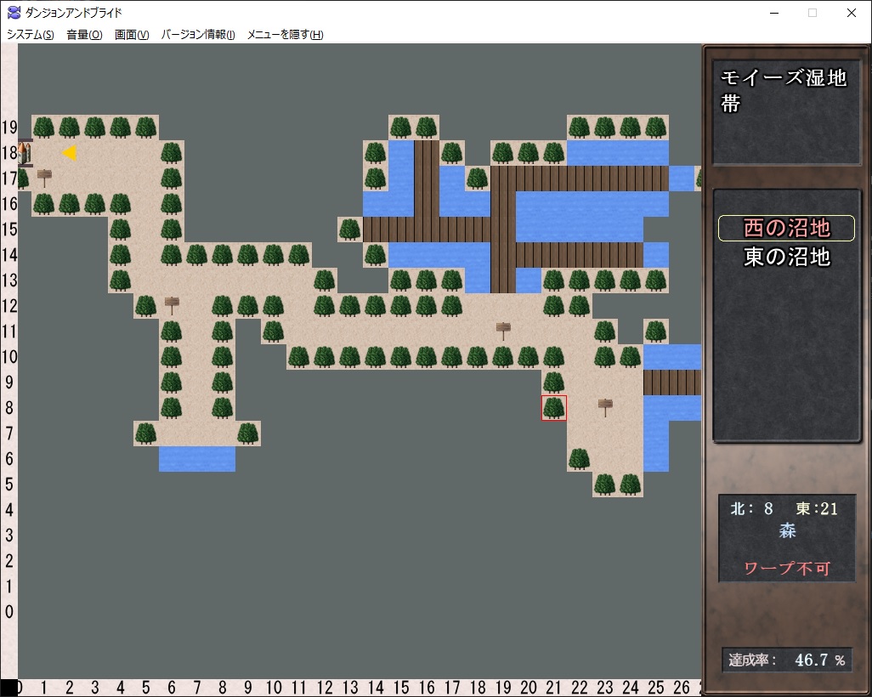This screenshot has height=697, width=872.
Task: Open the 画面(V) screen menu
Action: (x=132, y=35)
